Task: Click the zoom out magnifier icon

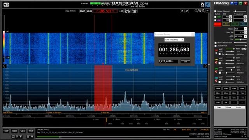Action: click(x=196, y=10)
